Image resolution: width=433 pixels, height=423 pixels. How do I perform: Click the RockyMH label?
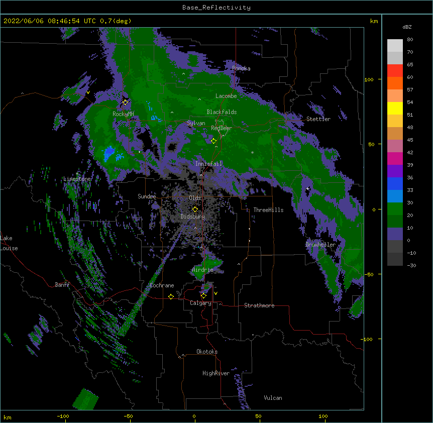(123, 114)
